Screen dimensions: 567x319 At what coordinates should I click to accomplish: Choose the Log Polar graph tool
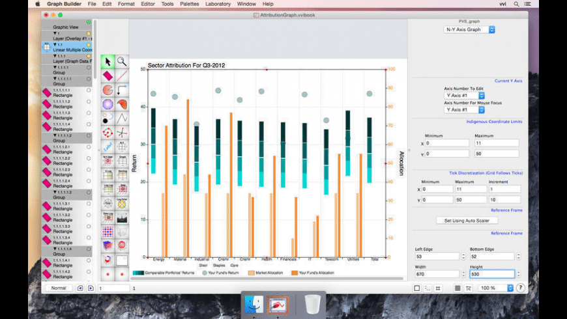coord(122,203)
